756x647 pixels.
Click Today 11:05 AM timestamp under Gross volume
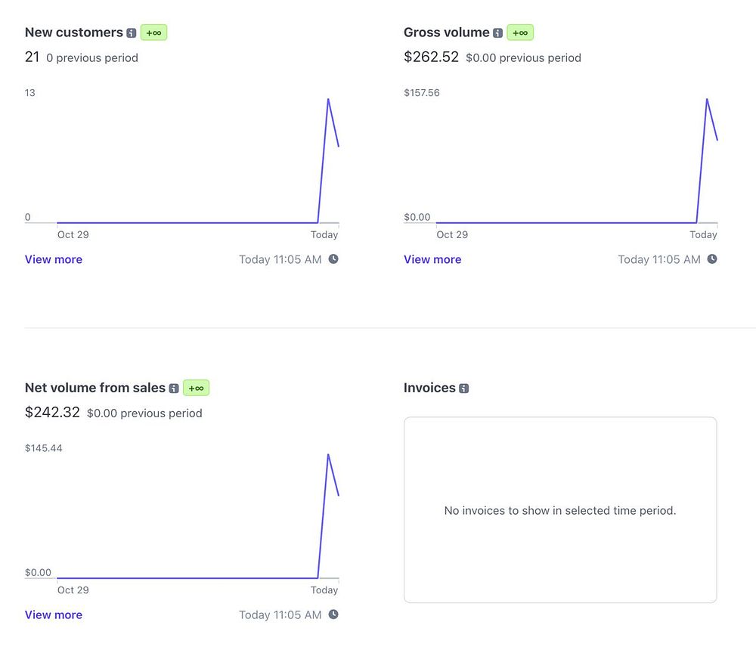pyautogui.click(x=659, y=259)
